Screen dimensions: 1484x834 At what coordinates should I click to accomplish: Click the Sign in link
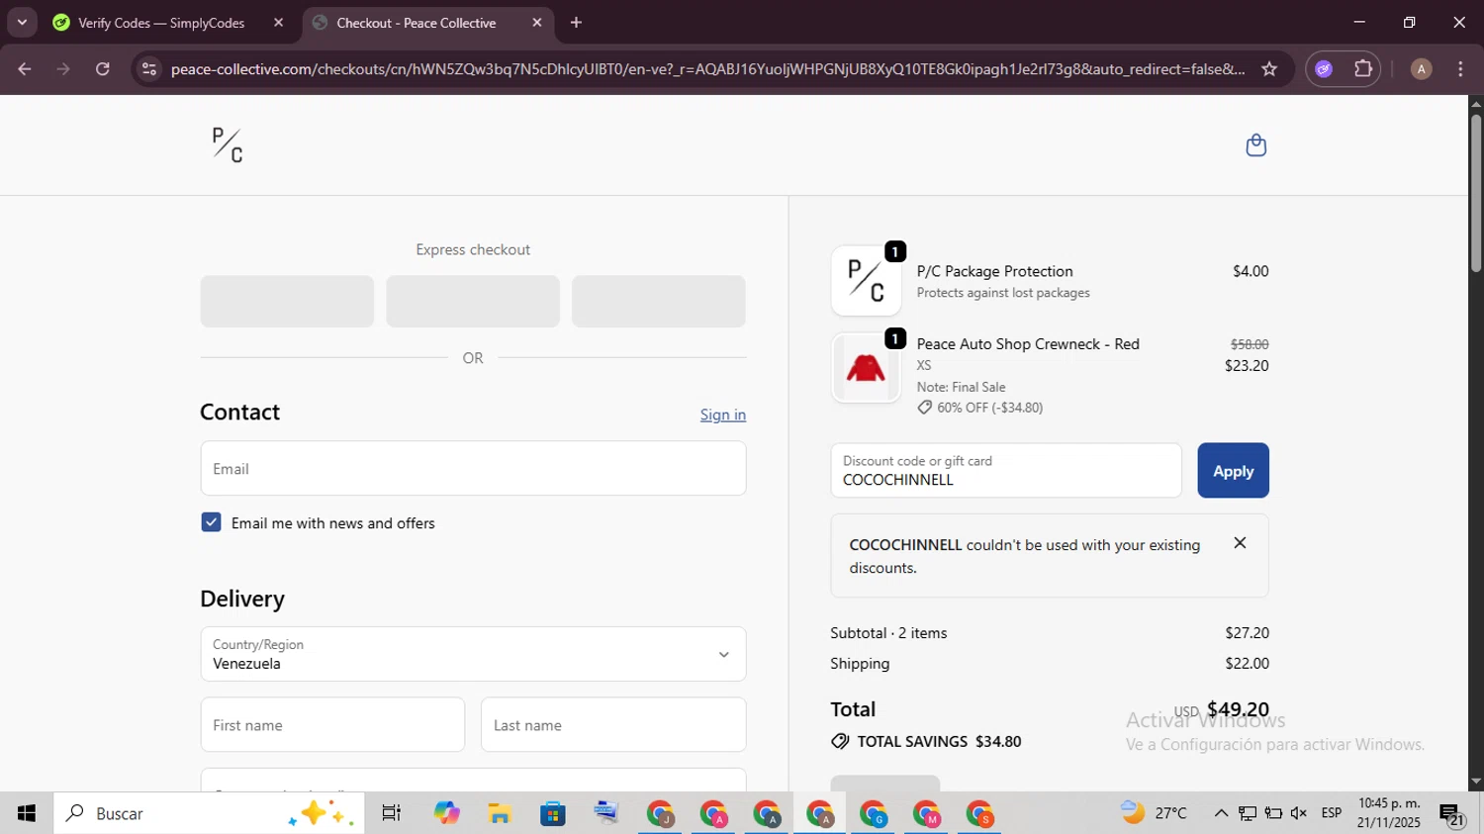point(723,415)
